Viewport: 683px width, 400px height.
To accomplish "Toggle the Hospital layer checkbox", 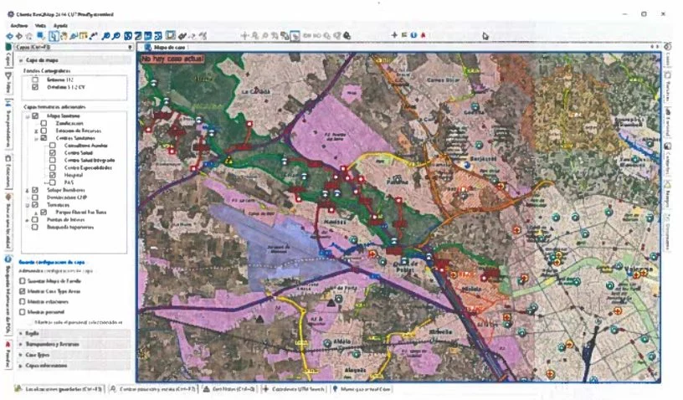I will point(53,174).
